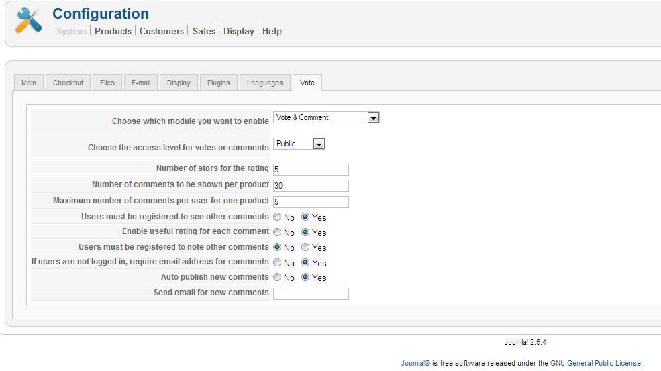Open the Languages tab

pyautogui.click(x=265, y=83)
